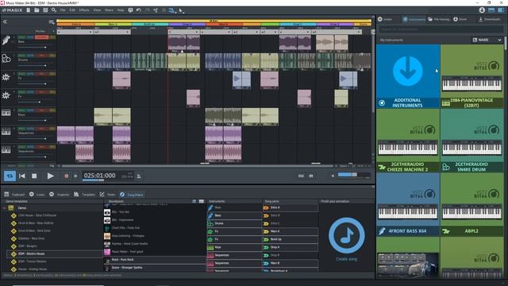
Task: Switch to the Loops tab in right panel
Action: pyautogui.click(x=385, y=19)
